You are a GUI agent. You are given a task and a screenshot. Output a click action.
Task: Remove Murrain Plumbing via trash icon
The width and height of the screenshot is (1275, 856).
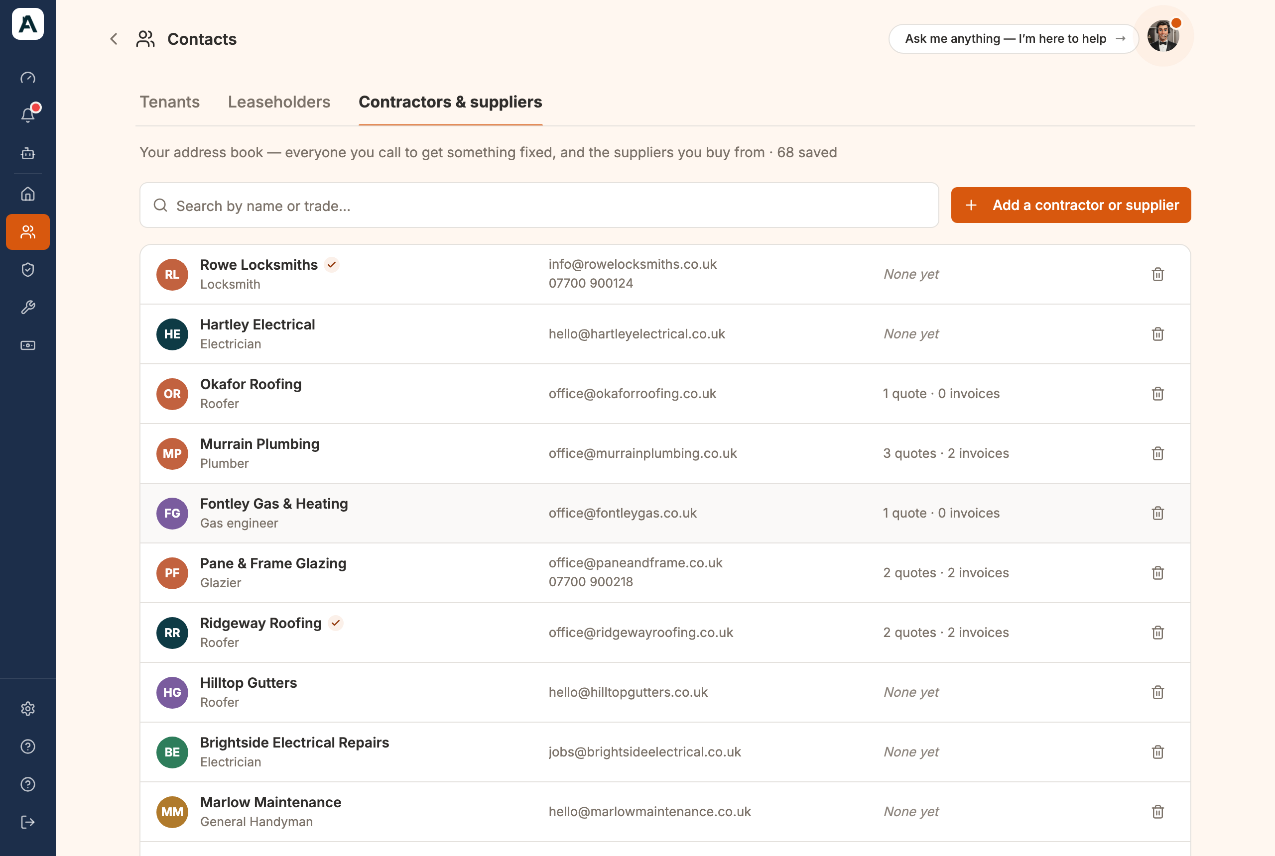click(x=1157, y=453)
